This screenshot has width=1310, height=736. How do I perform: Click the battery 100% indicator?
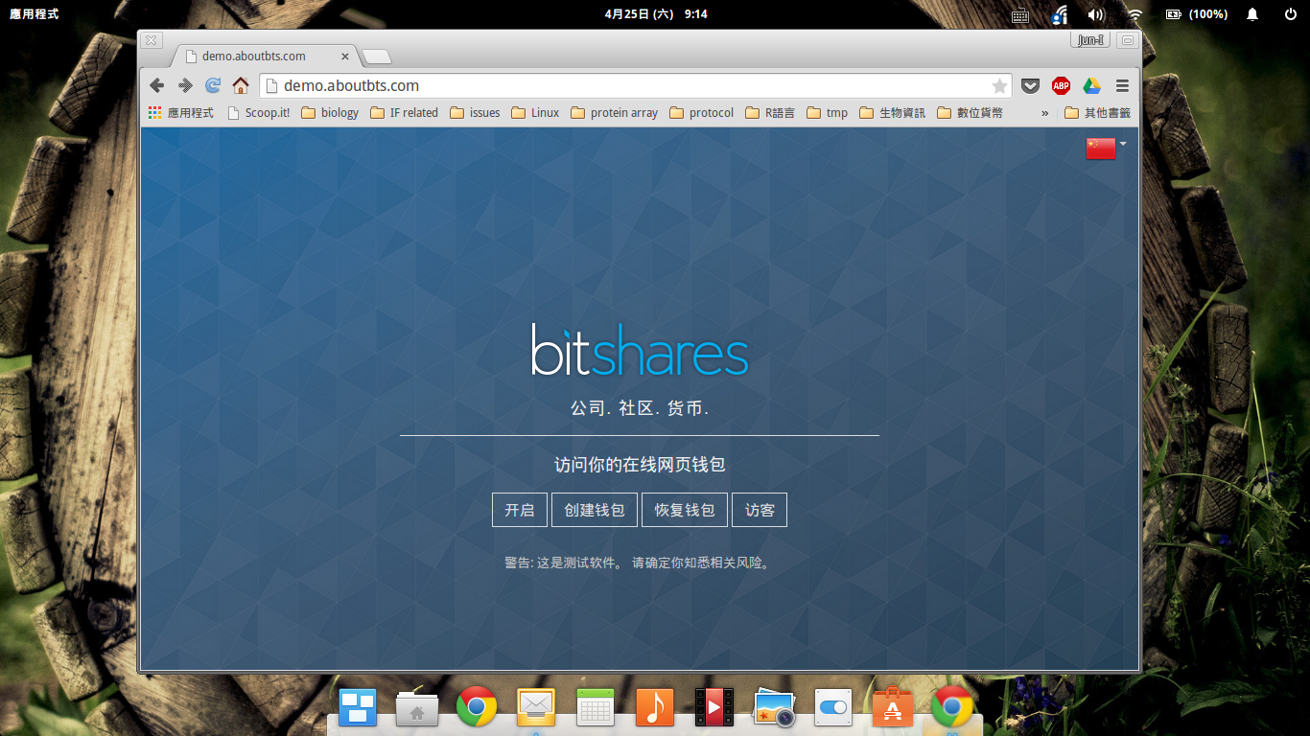[1196, 14]
